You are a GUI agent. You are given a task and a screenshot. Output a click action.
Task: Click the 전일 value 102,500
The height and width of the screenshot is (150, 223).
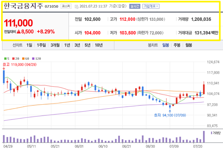[92, 19]
